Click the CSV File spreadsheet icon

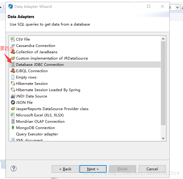(13, 39)
